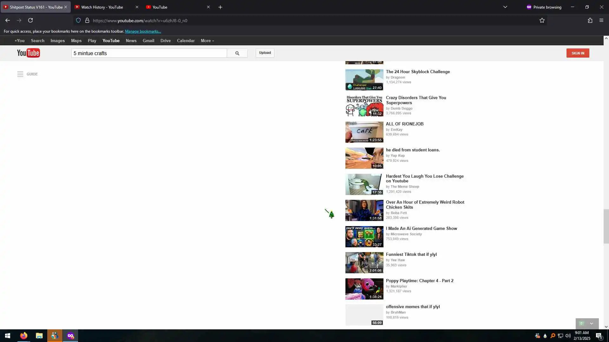The image size is (609, 342).
Task: Click the magnifier search button
Action: tap(237, 53)
